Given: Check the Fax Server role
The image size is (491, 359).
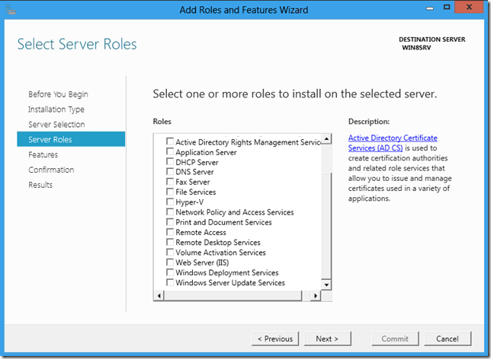Looking at the screenshot, I should pos(170,182).
